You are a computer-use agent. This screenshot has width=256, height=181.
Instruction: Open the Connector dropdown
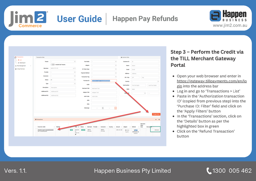tap(63, 76)
